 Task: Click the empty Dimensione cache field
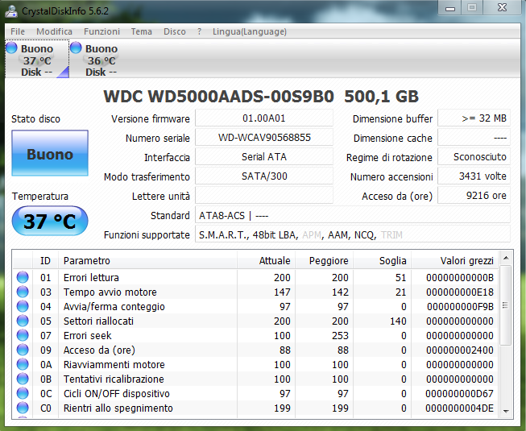(x=474, y=138)
